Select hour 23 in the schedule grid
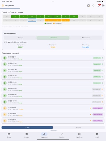 99,20
